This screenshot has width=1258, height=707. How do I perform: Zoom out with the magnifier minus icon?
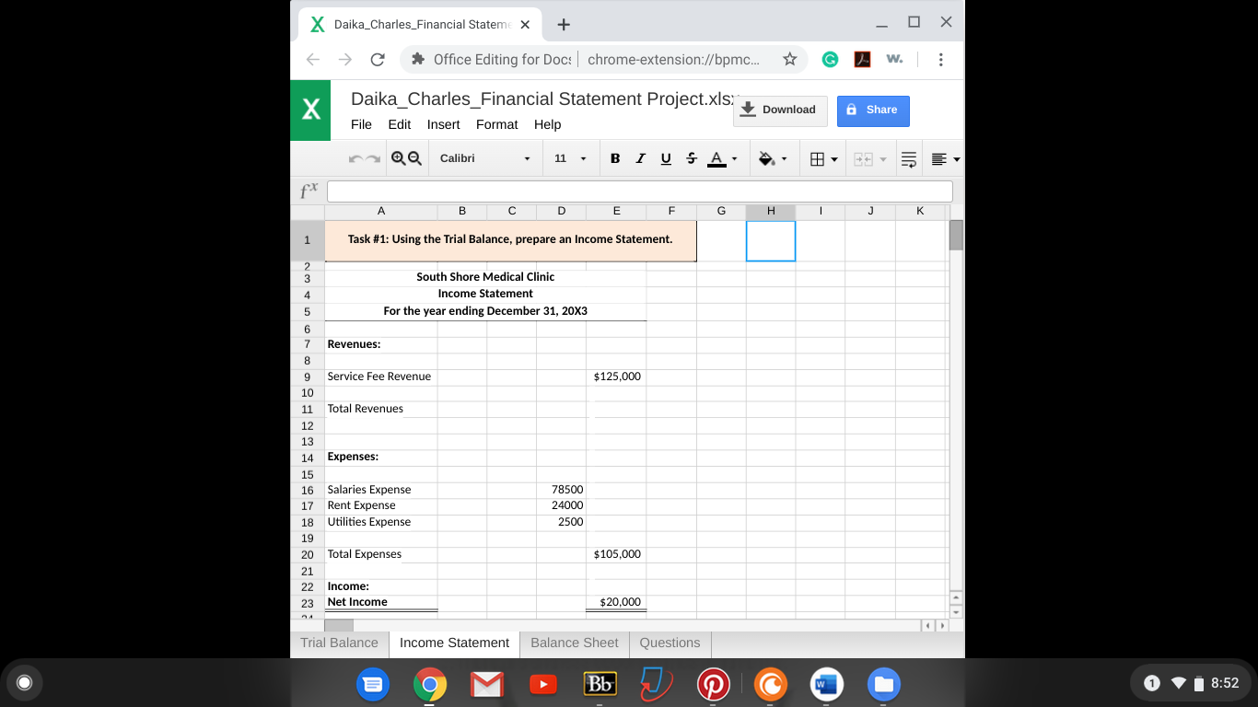point(414,158)
